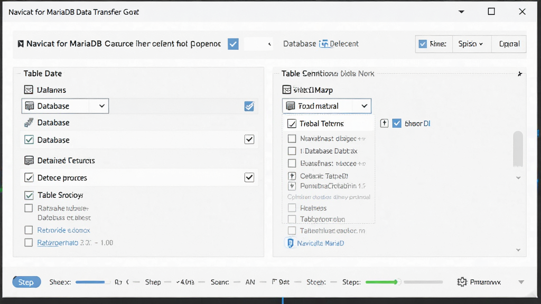This screenshot has width=541, height=304.
Task: Check the Tabtpeoorelun checkbox
Action: (x=292, y=219)
